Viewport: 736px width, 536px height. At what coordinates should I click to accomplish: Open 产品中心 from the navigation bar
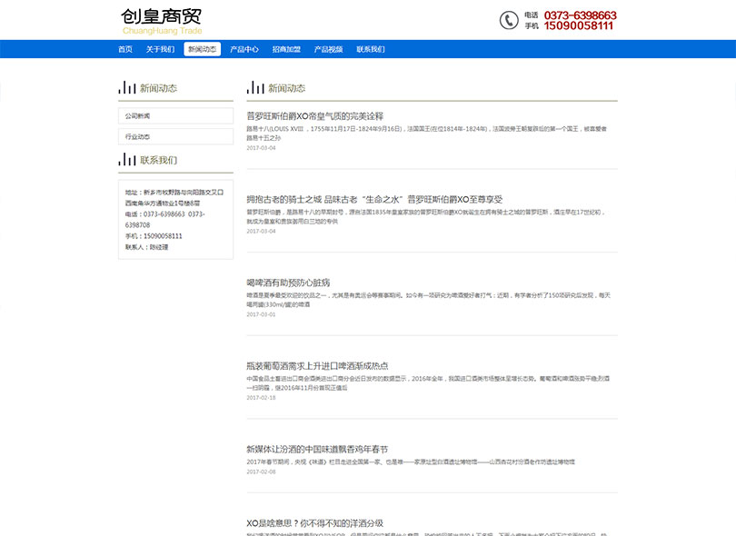click(244, 49)
